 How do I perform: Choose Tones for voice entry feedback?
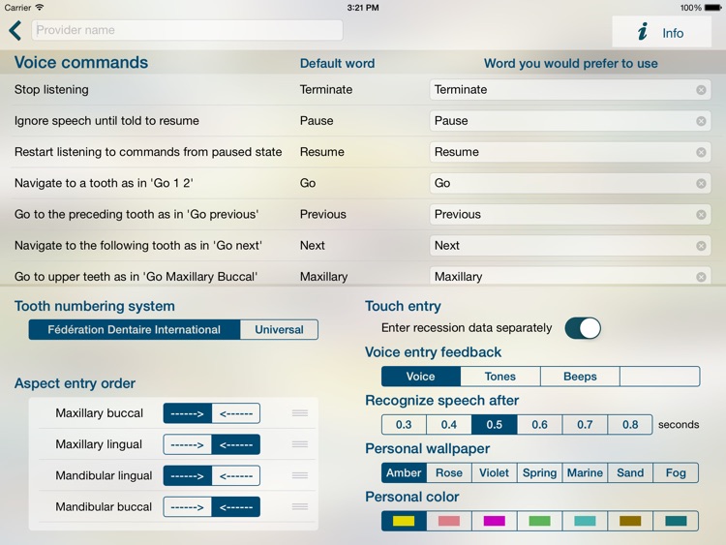(499, 377)
